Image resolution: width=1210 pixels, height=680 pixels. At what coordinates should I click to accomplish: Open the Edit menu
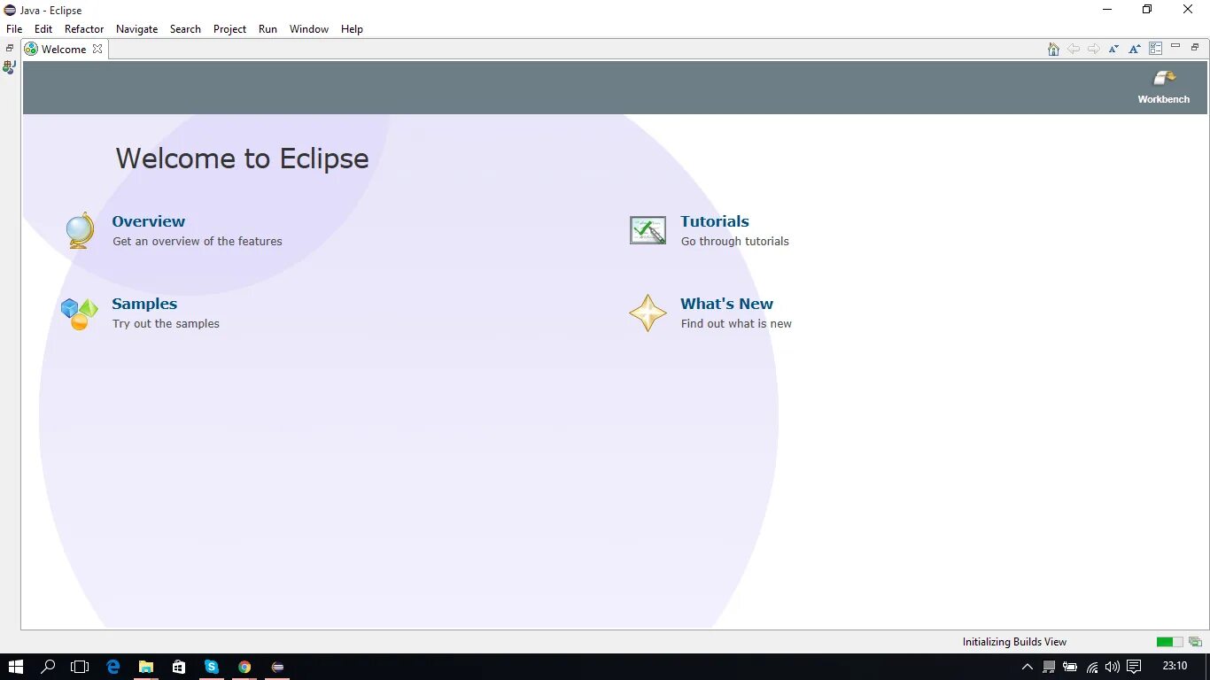(x=43, y=29)
